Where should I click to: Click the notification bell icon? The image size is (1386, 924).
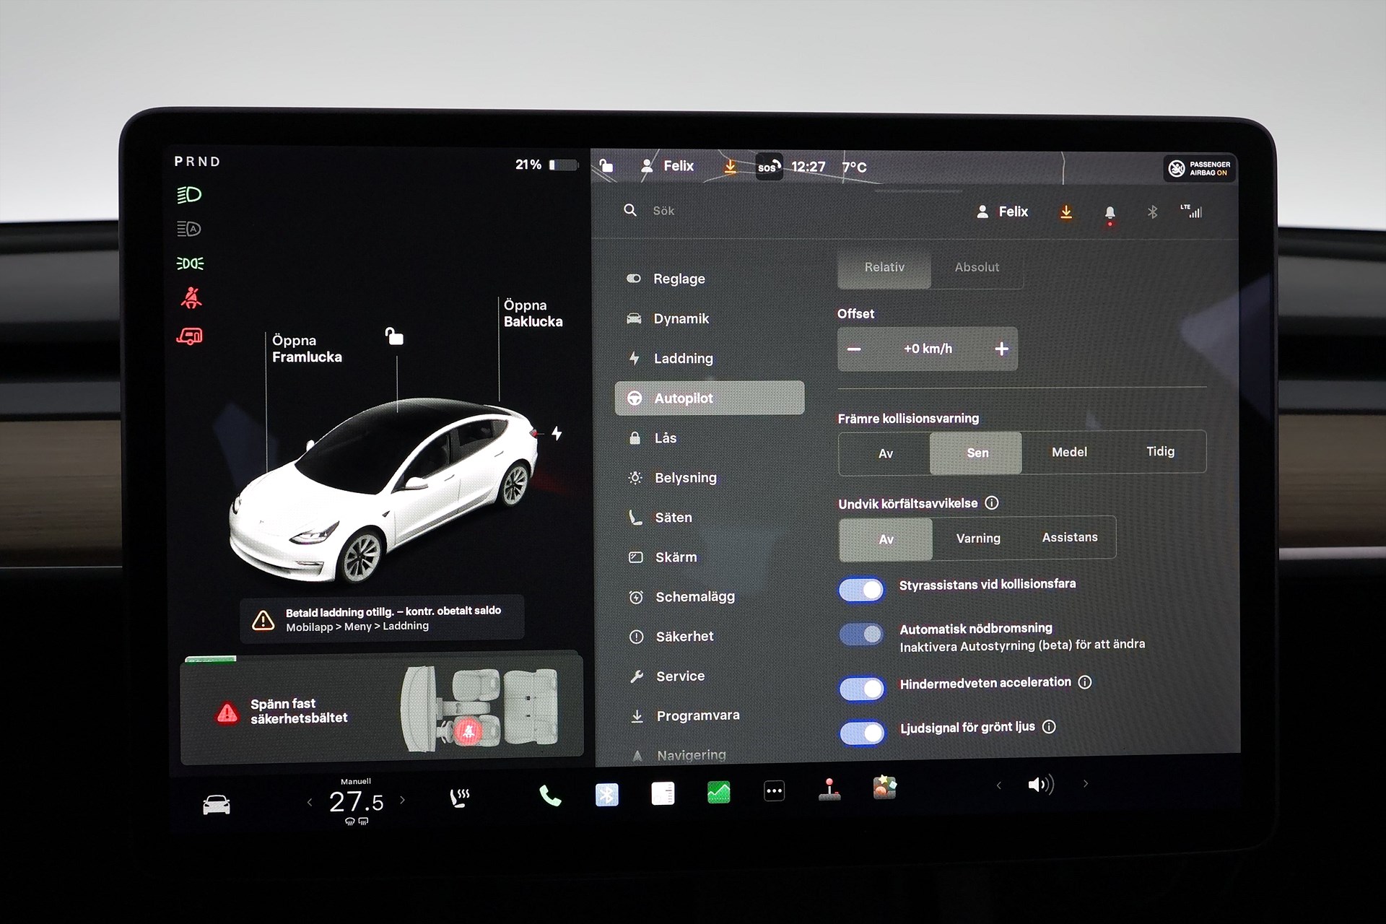pos(1110,212)
